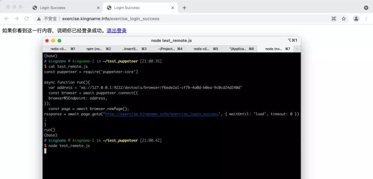Viewport: 373px width, 179px height.
Task: Click the 'run()' call line in the terminal
Action: (x=49, y=130)
